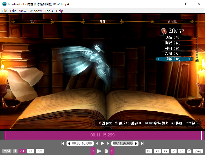Add a cut segment with c+
Screen dimensions: 205x155
(x=31, y=151)
